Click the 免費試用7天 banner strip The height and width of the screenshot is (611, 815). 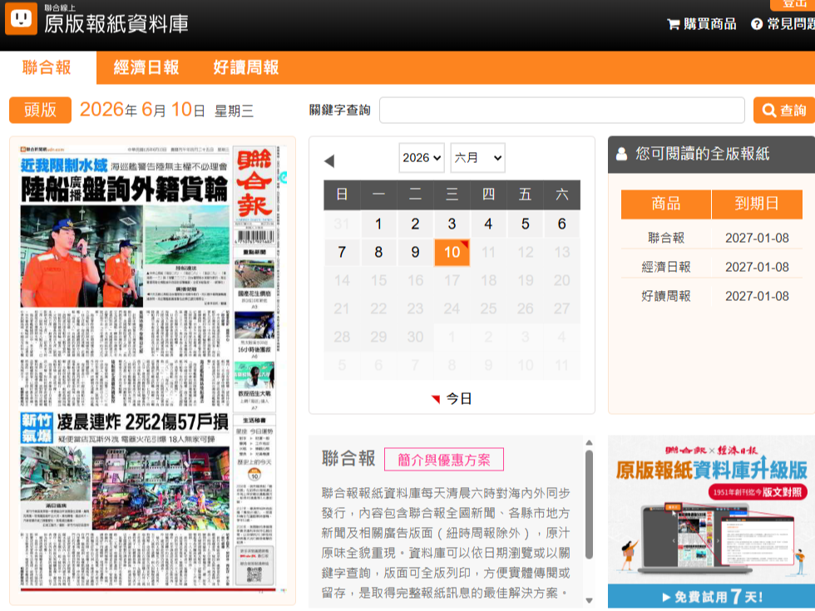click(x=712, y=597)
